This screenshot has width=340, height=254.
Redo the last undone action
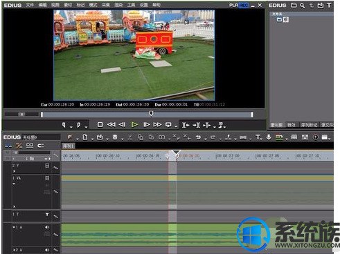tap(213, 137)
